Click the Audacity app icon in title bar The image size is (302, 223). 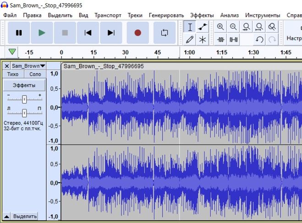(5, 5)
